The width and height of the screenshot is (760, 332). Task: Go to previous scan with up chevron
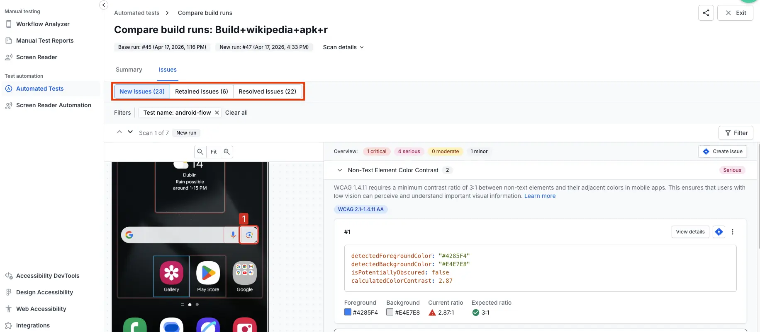(x=119, y=132)
